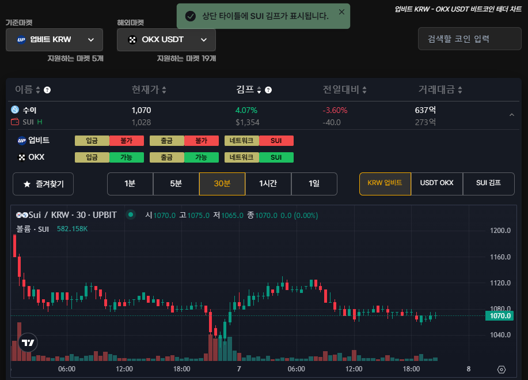Click the H badge next to the SUI ticker
The image size is (528, 380).
click(39, 121)
